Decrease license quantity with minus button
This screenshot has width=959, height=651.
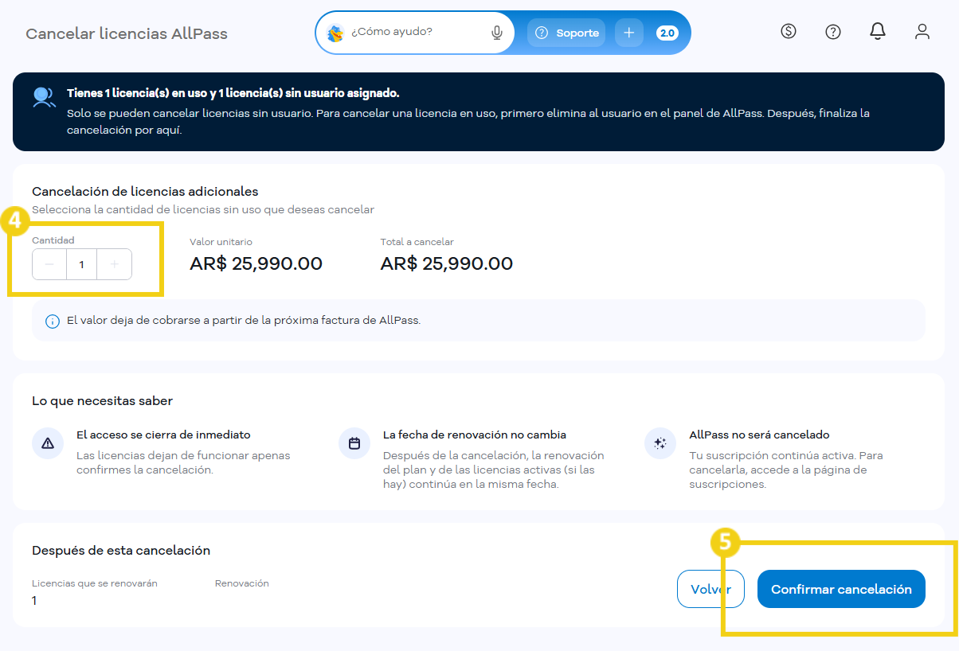point(49,264)
